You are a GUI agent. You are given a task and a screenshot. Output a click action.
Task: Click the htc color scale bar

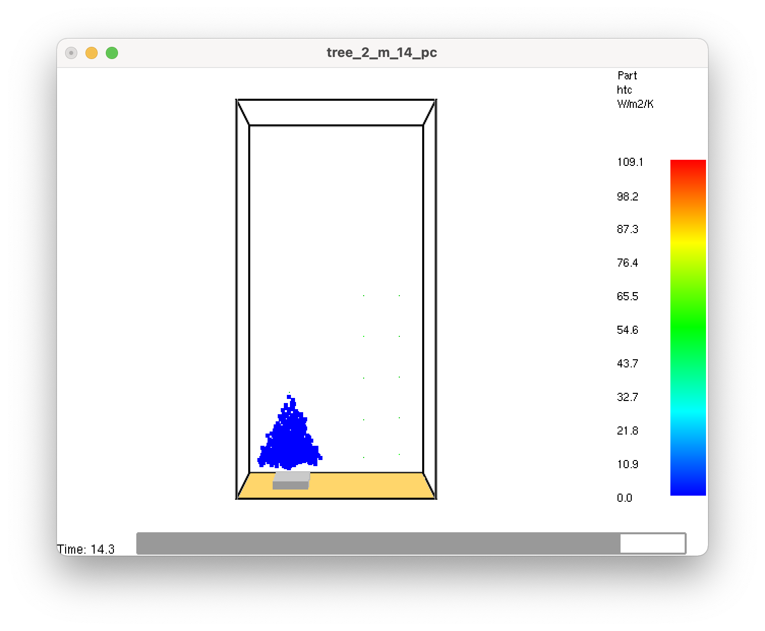(x=688, y=328)
